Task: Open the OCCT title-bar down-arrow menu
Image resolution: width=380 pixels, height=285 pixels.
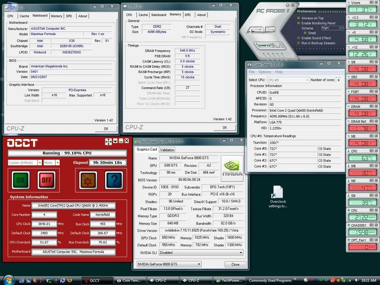Action: click(x=115, y=141)
